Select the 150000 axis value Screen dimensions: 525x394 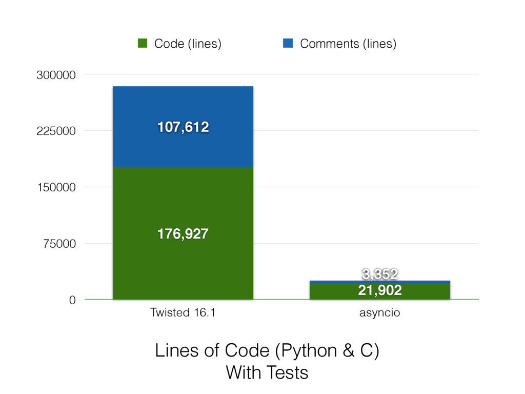(56, 187)
